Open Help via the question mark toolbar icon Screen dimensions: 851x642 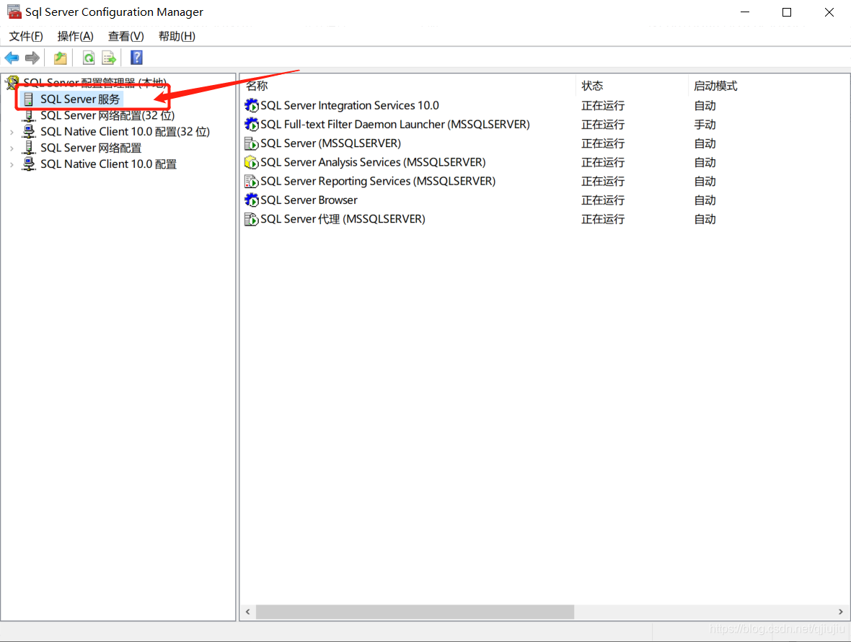click(x=136, y=58)
